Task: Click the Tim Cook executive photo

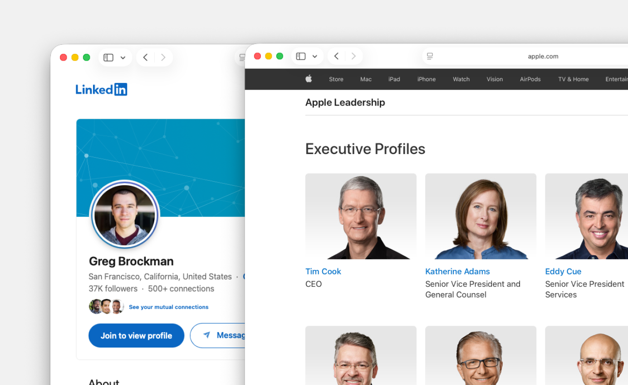Action: tap(361, 216)
